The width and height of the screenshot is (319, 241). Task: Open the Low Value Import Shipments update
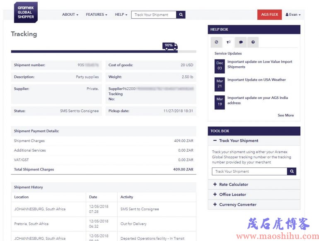click(260, 64)
